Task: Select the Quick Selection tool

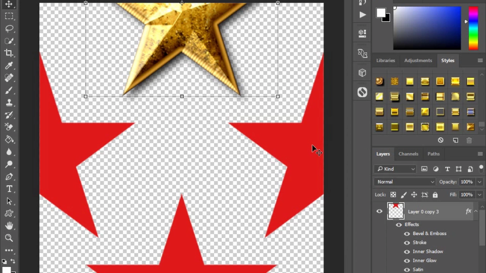Action: point(9,41)
